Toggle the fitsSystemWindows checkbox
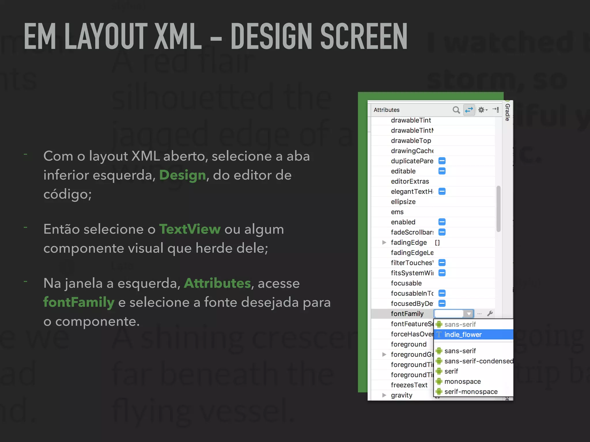 click(x=442, y=273)
